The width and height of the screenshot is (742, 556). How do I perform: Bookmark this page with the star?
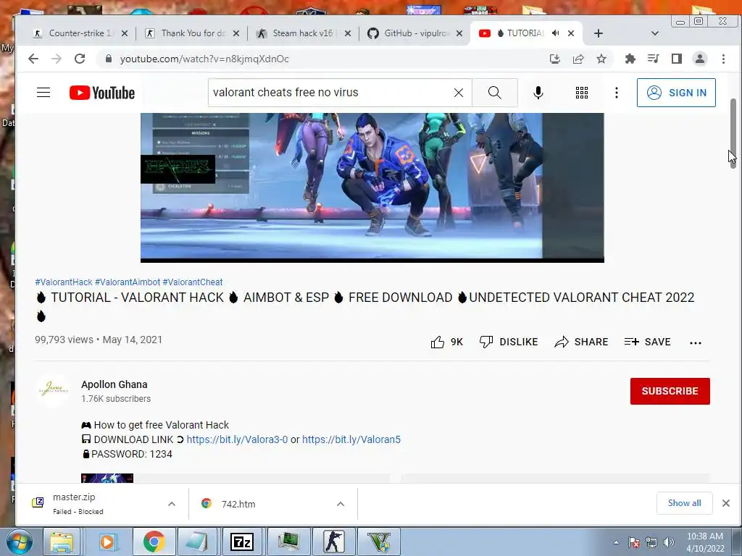pyautogui.click(x=601, y=59)
